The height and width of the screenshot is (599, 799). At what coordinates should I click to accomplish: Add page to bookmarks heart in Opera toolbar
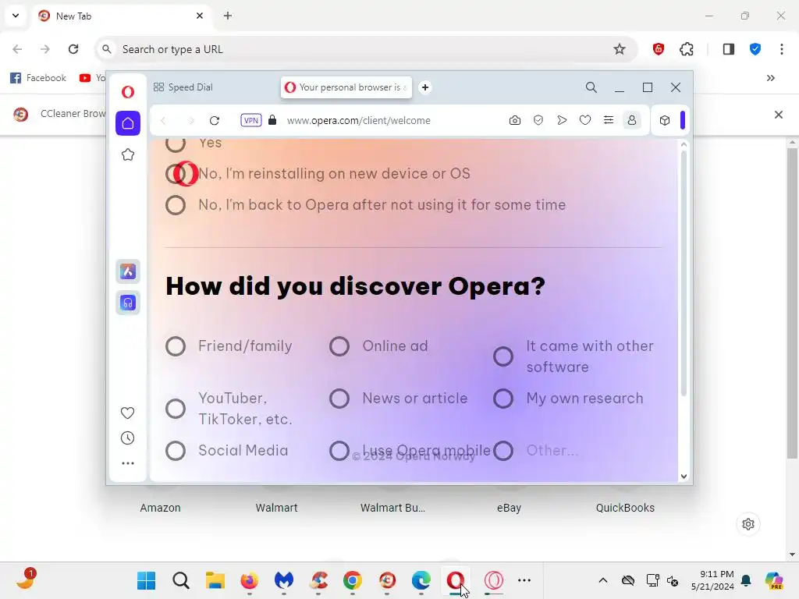(x=585, y=121)
